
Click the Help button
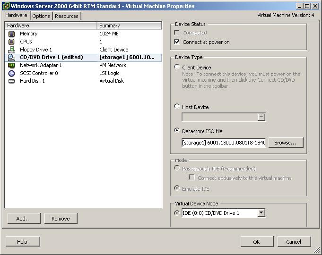point(23,241)
